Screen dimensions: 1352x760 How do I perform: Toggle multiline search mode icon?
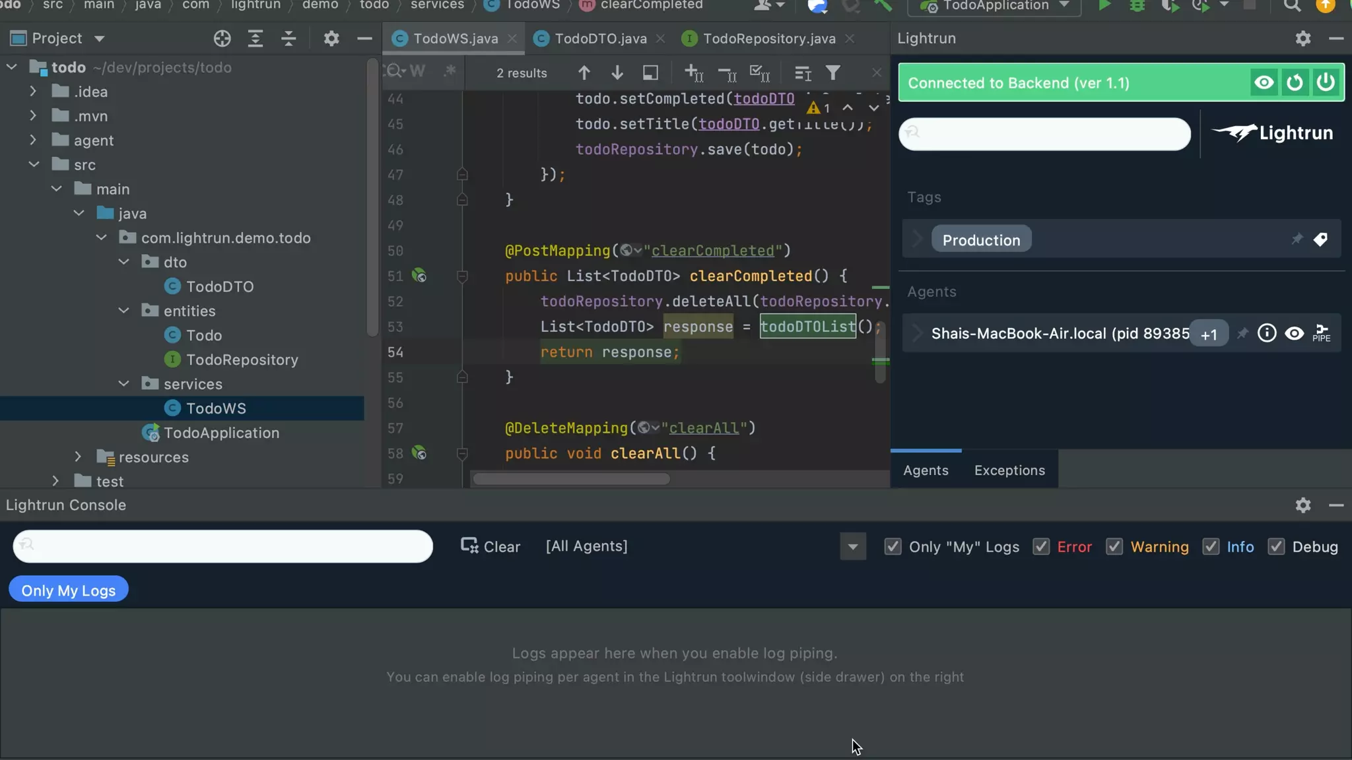pos(803,73)
